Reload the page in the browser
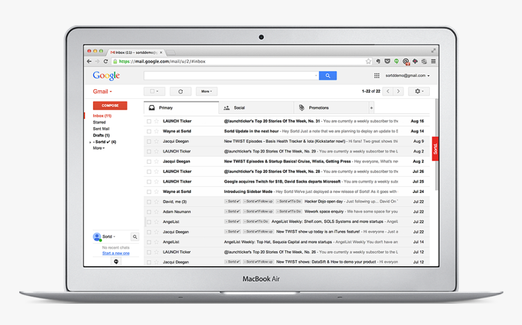This screenshot has width=522, height=325. [106, 61]
